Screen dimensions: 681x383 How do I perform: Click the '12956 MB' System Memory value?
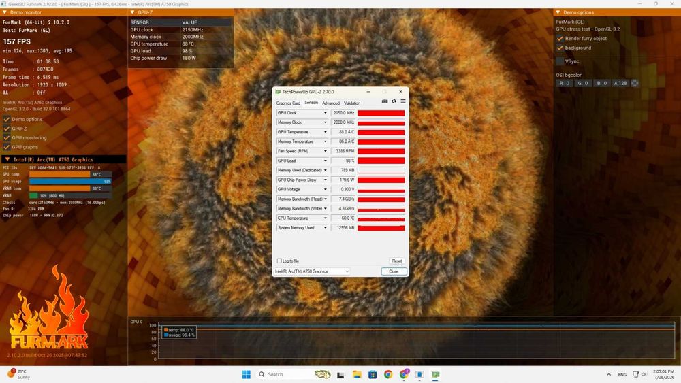(x=345, y=227)
